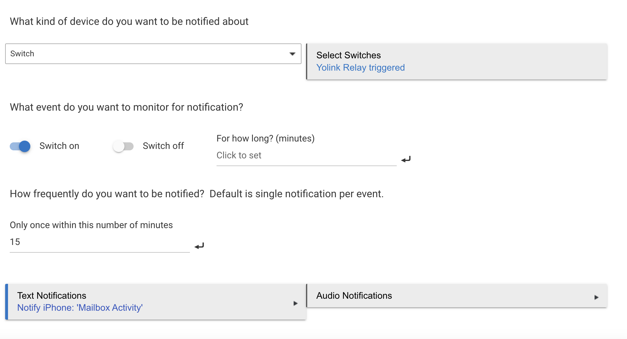Click the 'For how long? (minutes)' label

point(265,138)
